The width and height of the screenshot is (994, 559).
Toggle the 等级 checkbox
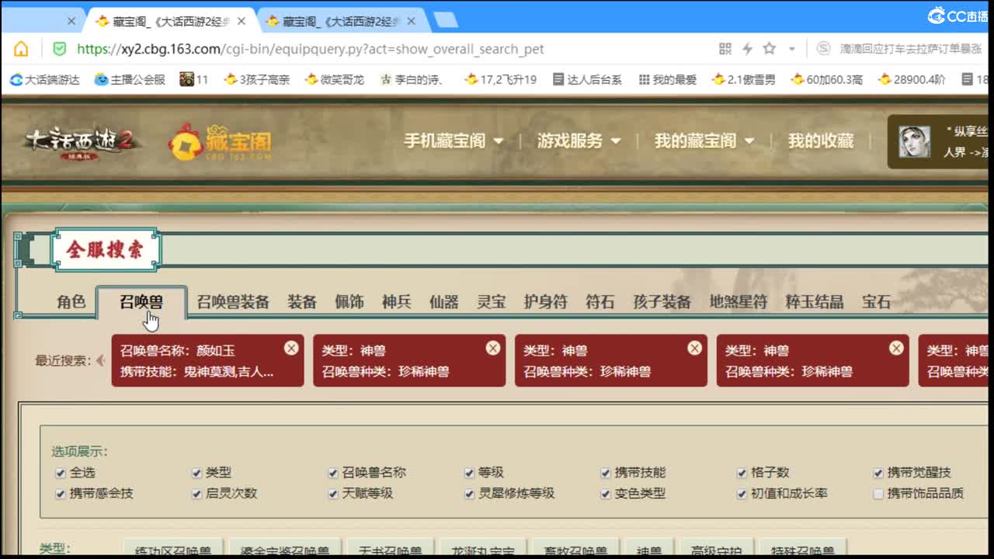(469, 473)
